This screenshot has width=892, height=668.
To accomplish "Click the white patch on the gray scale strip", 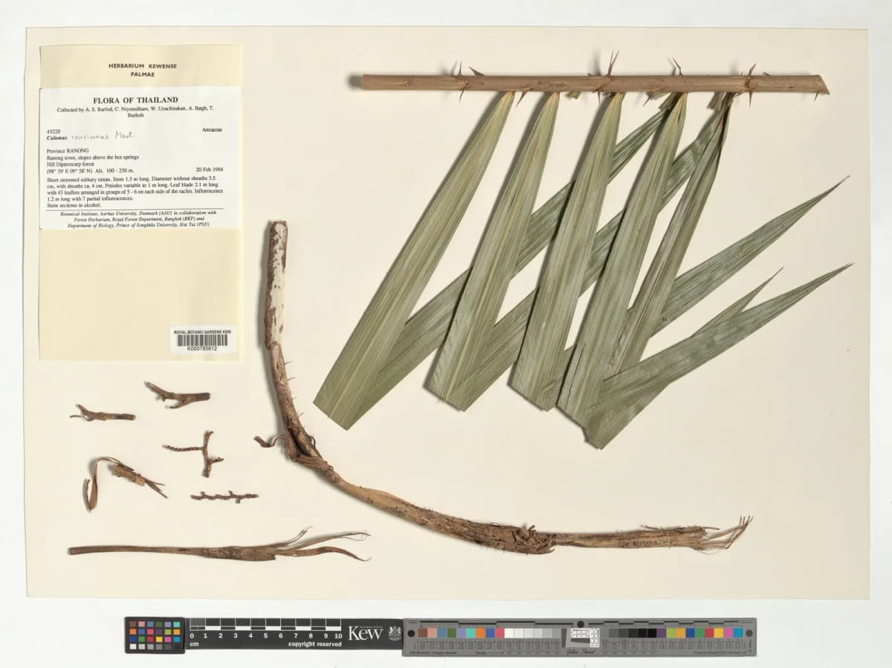I will point(509,633).
